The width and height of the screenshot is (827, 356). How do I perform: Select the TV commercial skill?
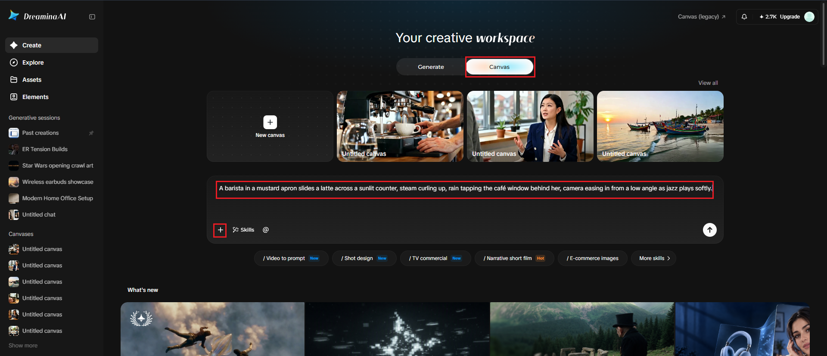click(x=435, y=258)
